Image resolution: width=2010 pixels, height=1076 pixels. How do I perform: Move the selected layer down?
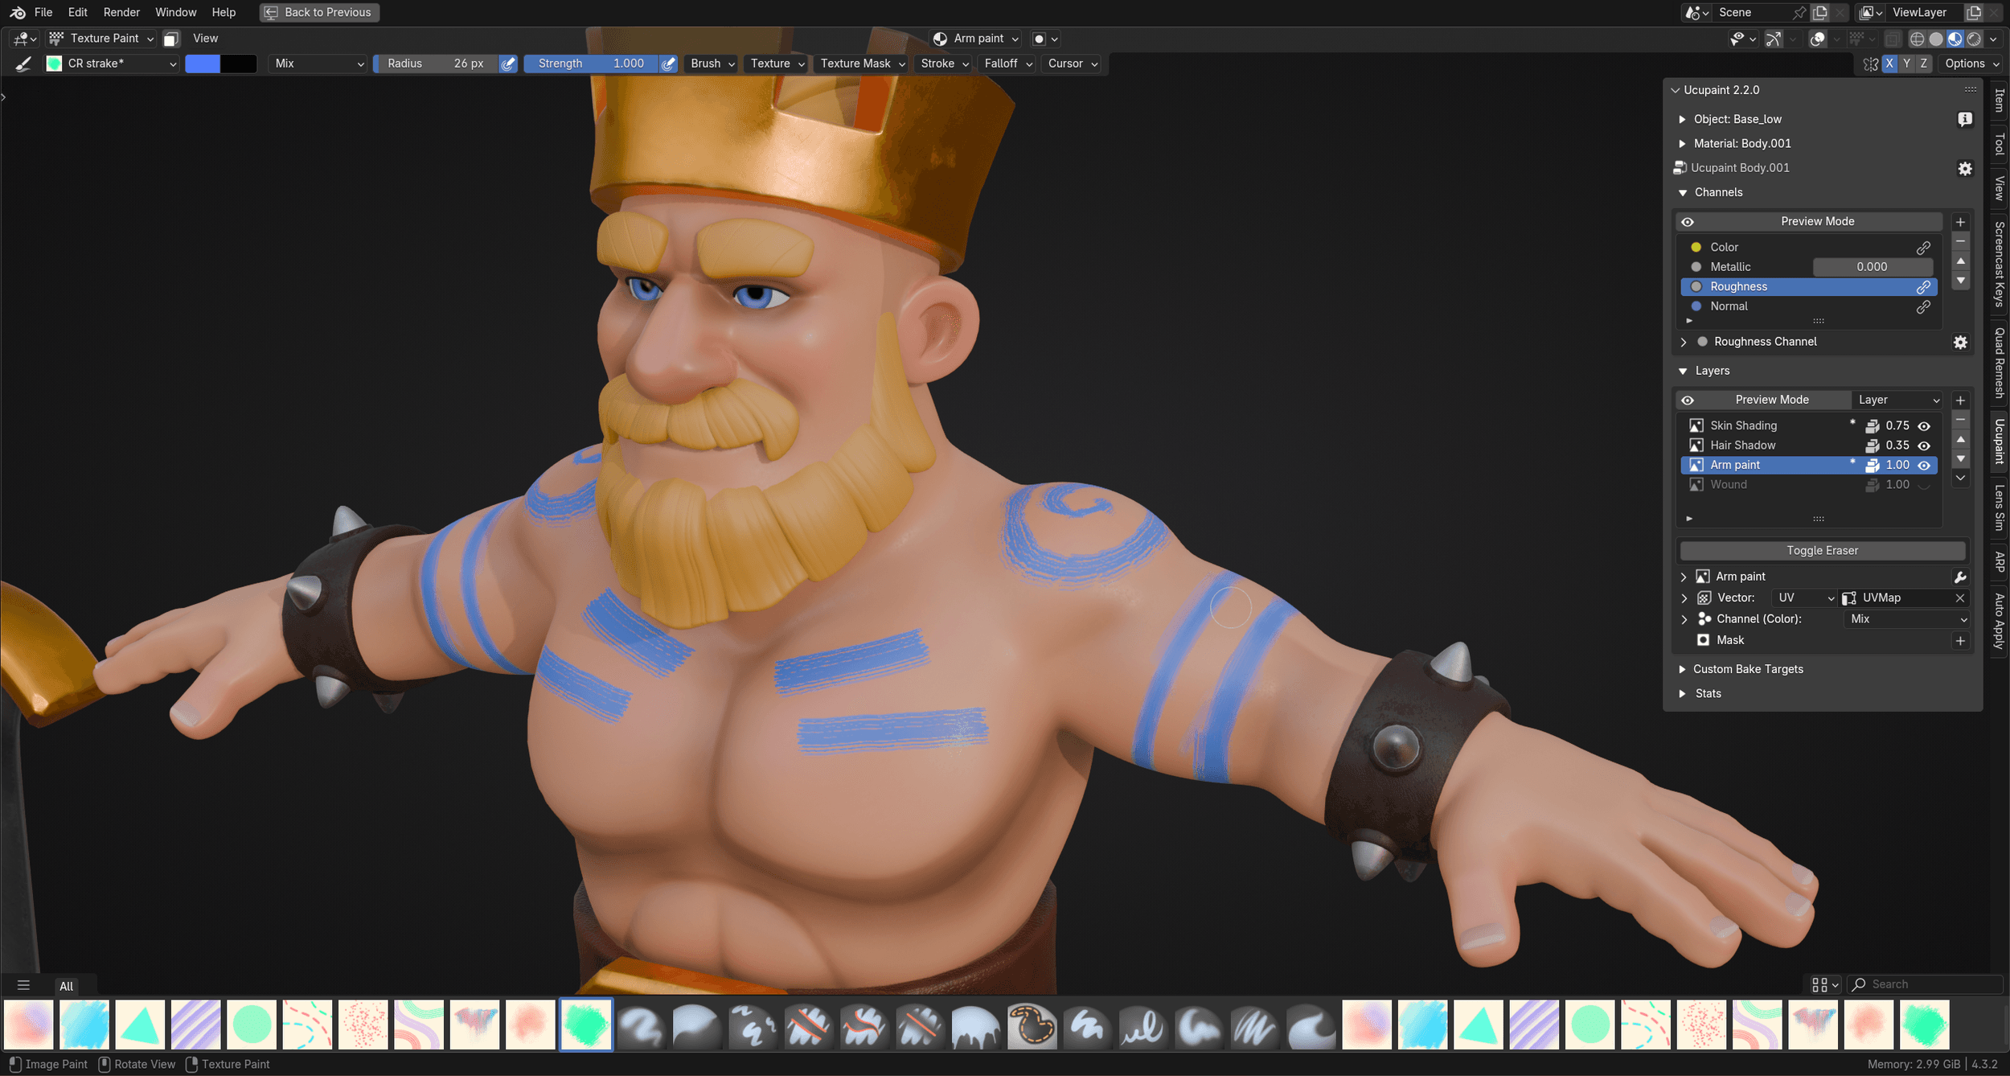click(x=1960, y=459)
